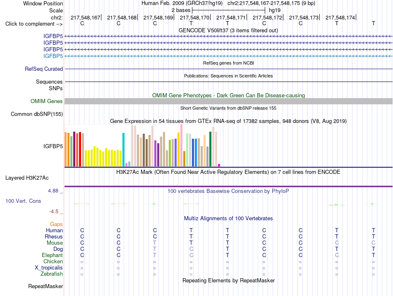Click the dark green bar in GTEx chart
The height and width of the screenshot is (296, 393).
click(210, 149)
